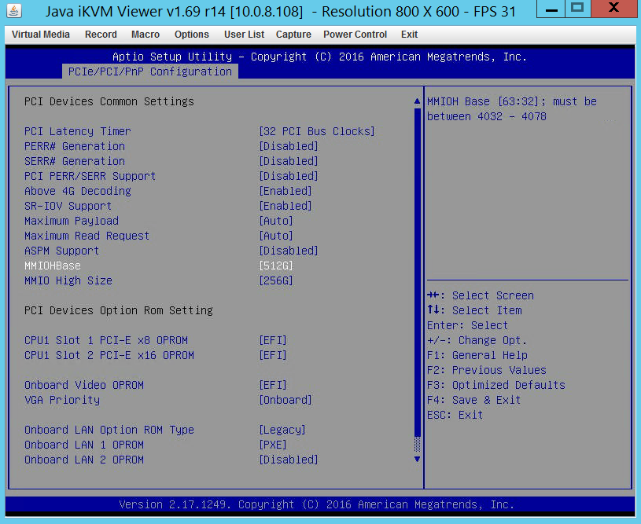Screen dimensions: 641x524
Task: Click the Exit menu item
Action: tap(409, 35)
